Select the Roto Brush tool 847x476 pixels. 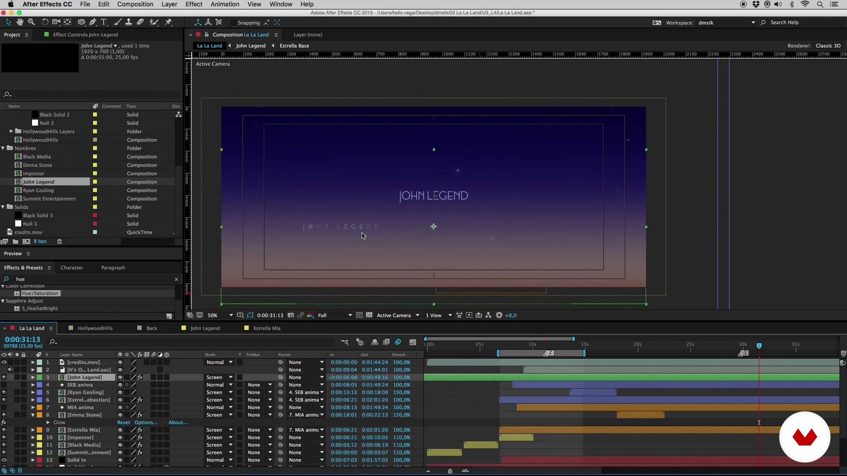click(x=154, y=22)
